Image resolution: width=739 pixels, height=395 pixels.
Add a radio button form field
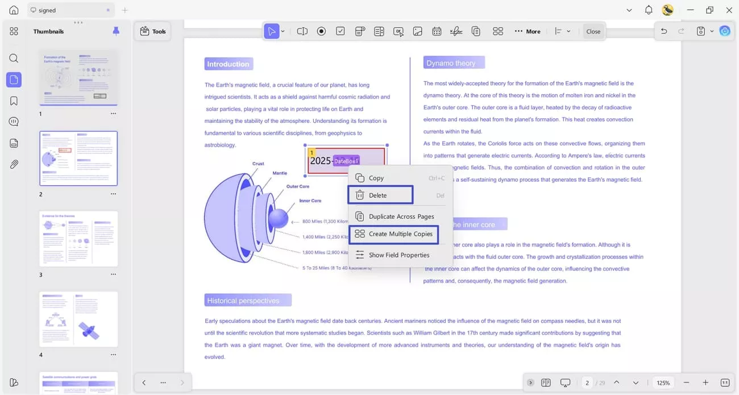(321, 31)
